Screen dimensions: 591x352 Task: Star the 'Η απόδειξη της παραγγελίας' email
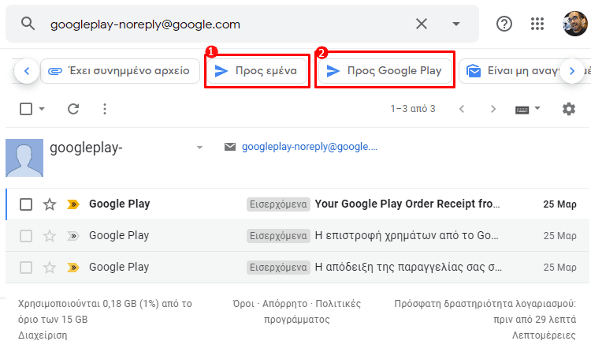(50, 268)
